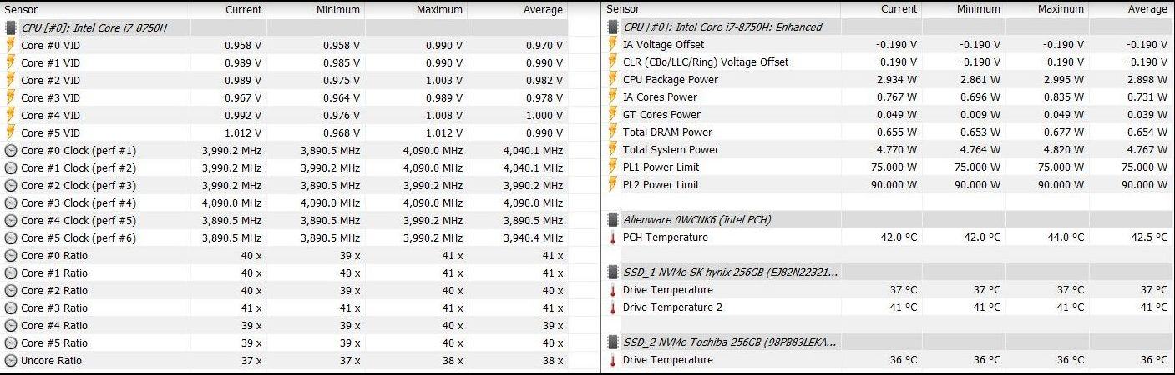1175x375 pixels.
Task: Click the round icon beside Uncore Ratio
Action: pos(11,361)
